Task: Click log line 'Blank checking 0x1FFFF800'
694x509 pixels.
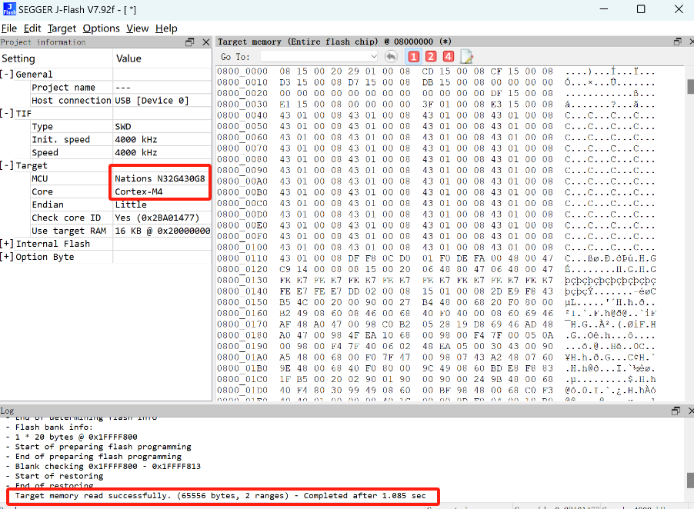Action: pyautogui.click(x=108, y=467)
